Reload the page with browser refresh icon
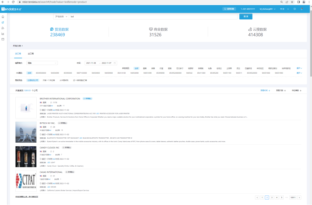 pos(13,2)
